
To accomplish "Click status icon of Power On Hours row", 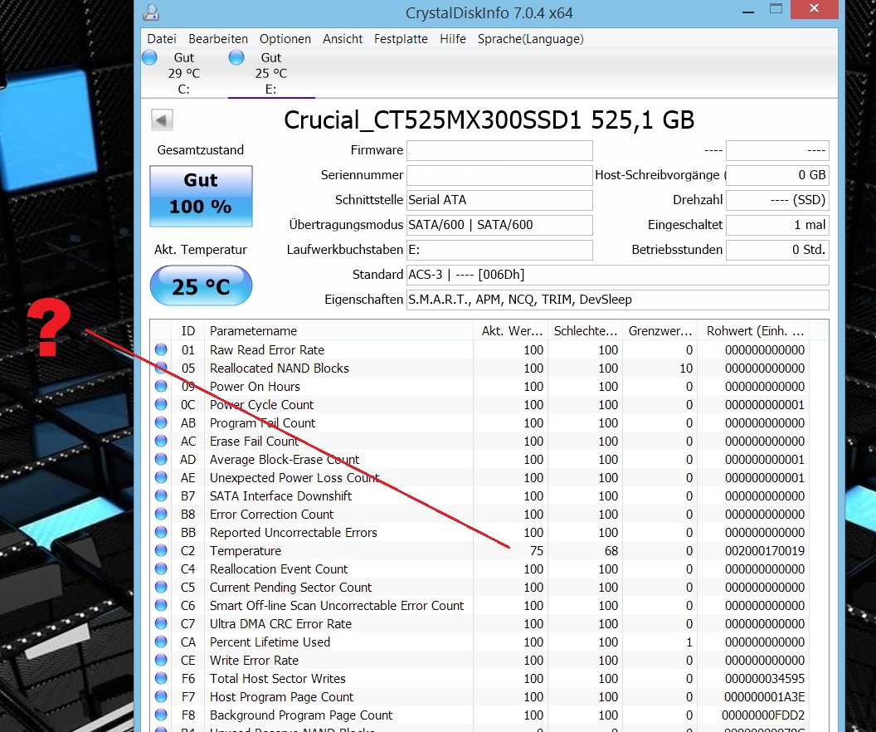I will pos(161,386).
